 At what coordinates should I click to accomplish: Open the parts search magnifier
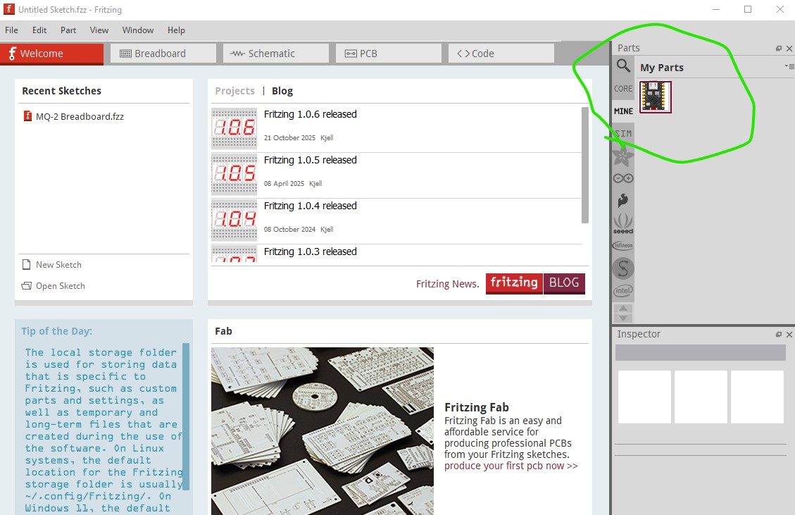tap(623, 66)
